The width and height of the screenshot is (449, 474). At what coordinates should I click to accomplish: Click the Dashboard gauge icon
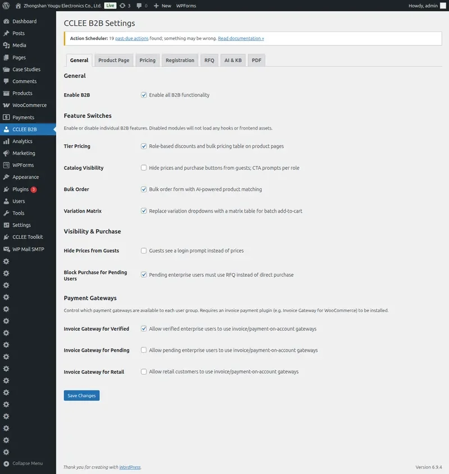[x=6, y=21]
